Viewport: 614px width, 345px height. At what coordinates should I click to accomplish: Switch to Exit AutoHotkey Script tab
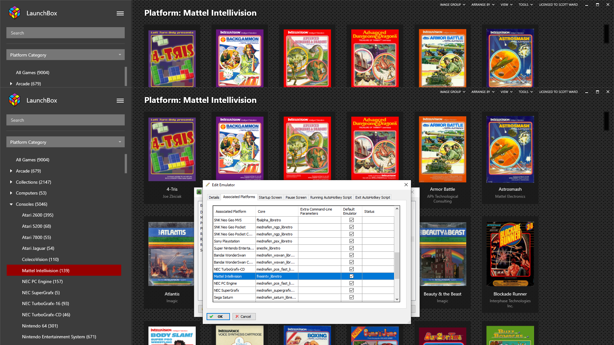click(x=373, y=197)
